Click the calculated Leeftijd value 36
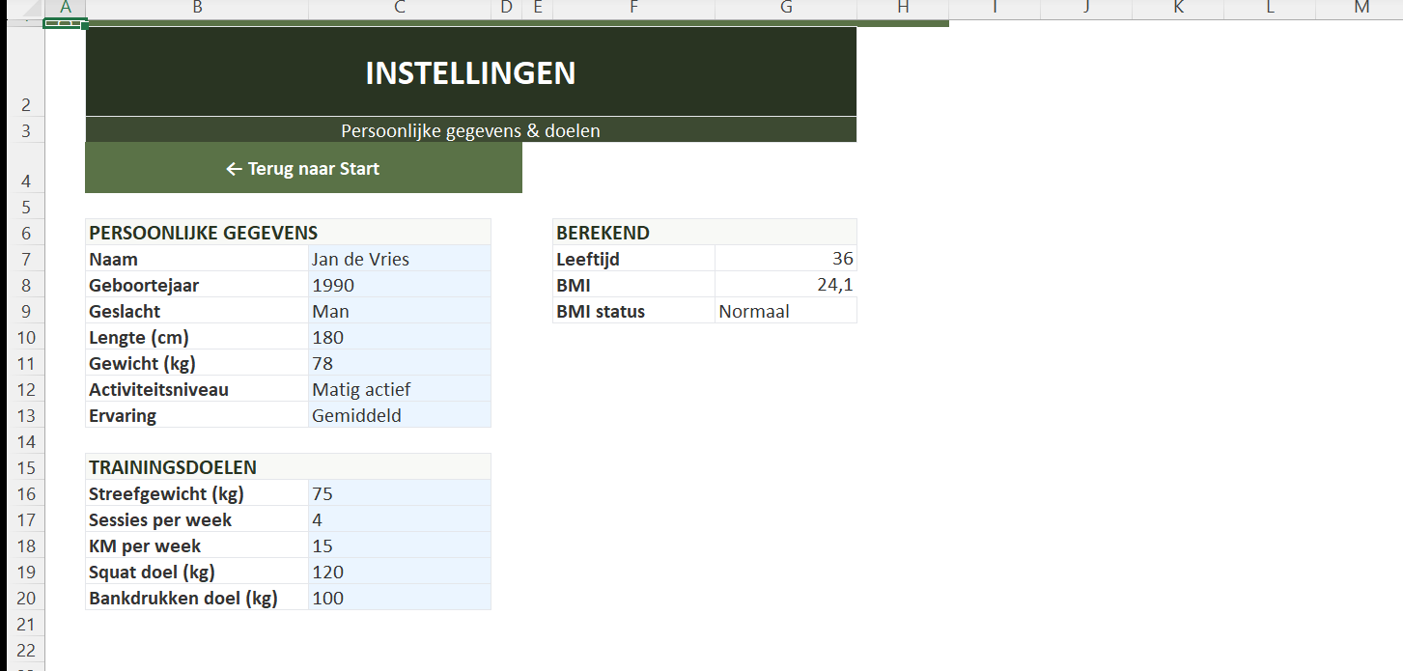 (x=785, y=259)
